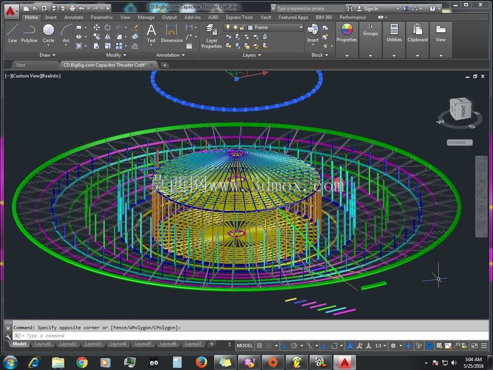Click [Realistic] visual style control
The image size is (493, 370).
(x=51, y=76)
